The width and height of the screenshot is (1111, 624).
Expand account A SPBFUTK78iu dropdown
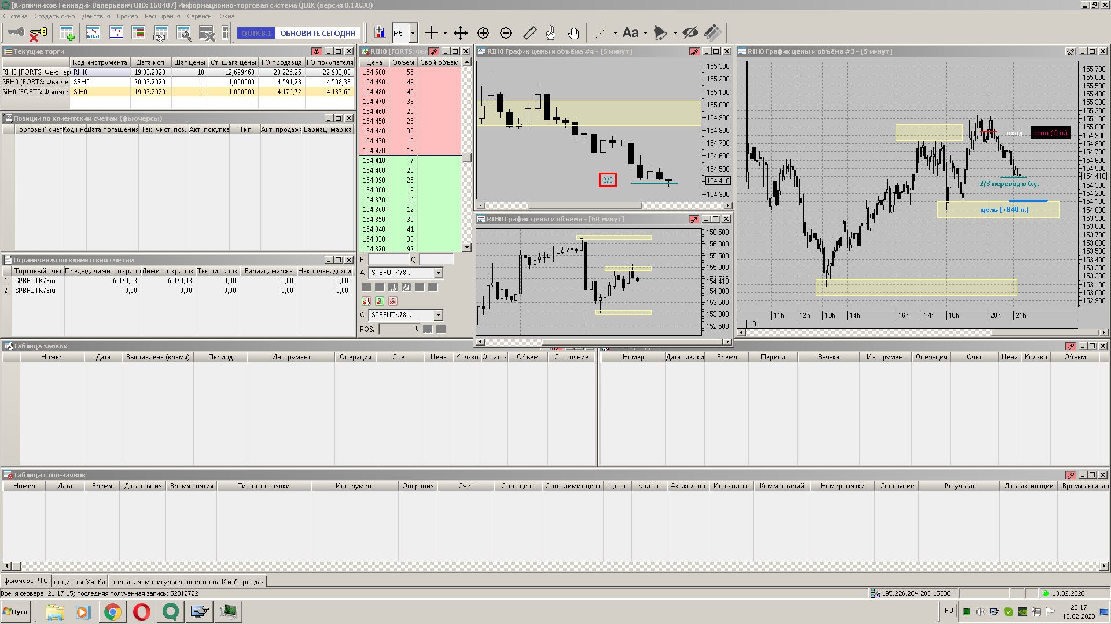tap(438, 273)
